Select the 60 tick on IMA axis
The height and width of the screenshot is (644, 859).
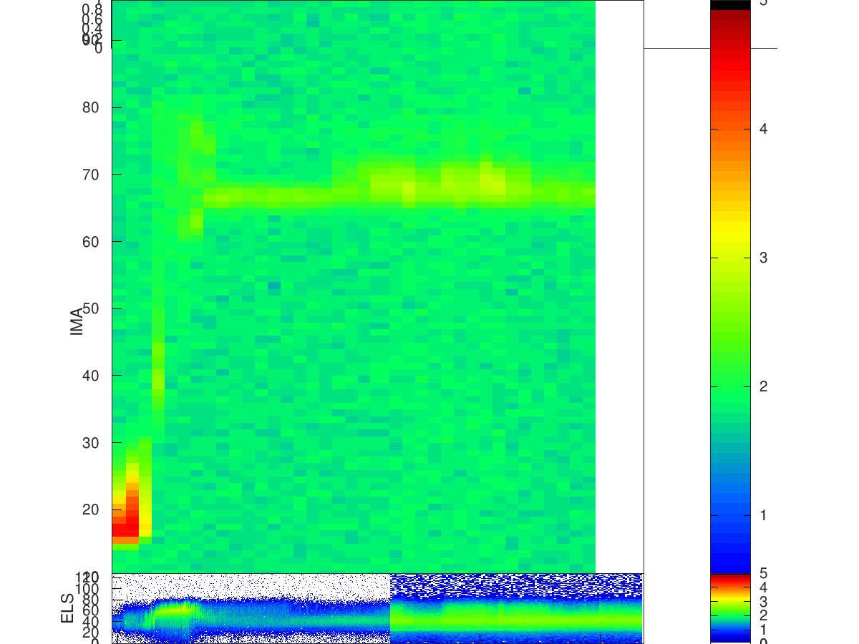click(91, 242)
